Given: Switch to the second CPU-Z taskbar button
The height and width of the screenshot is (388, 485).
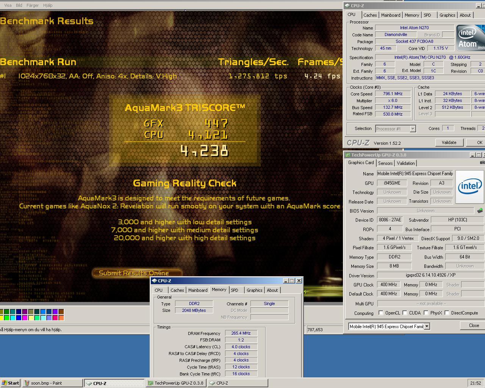Looking at the screenshot, I should pos(238,383).
